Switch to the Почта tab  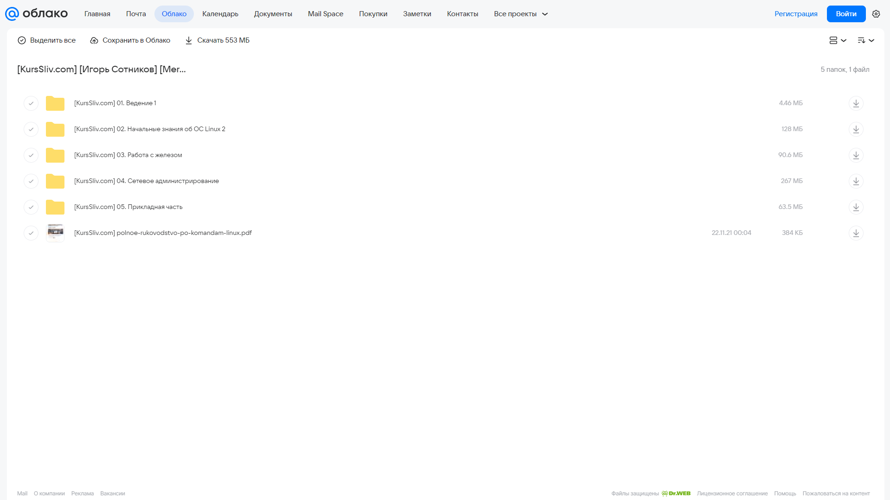[x=136, y=14]
